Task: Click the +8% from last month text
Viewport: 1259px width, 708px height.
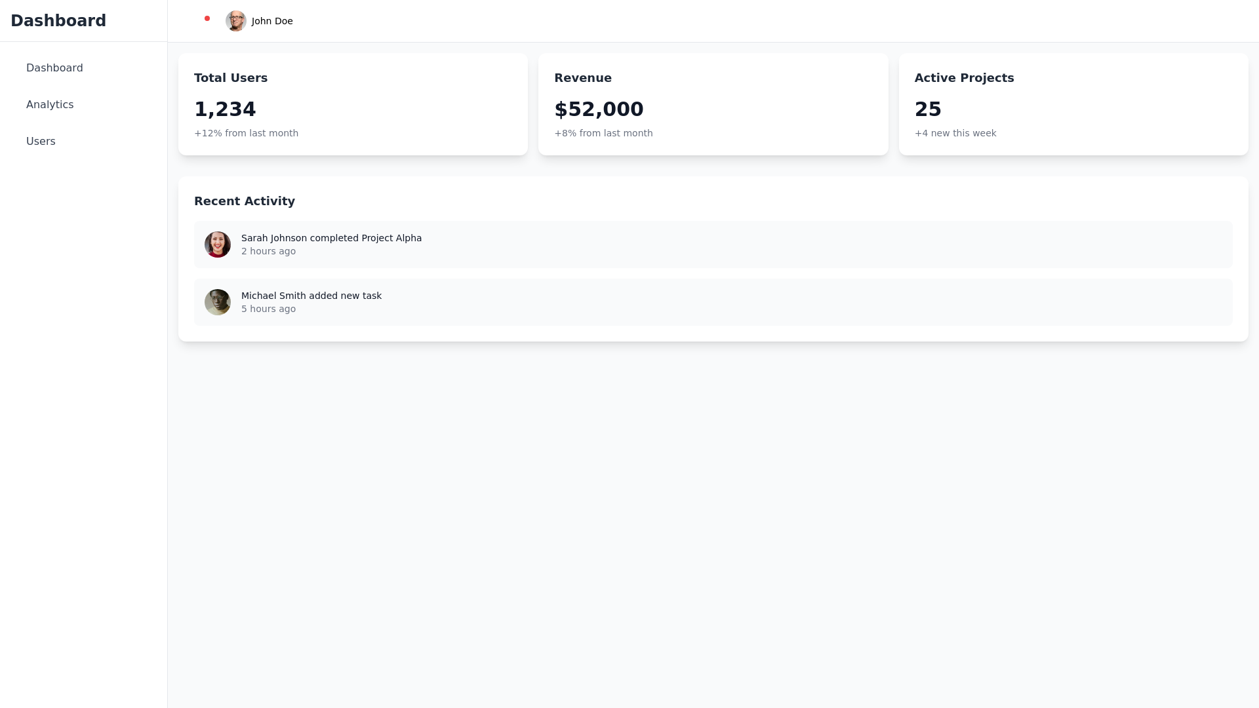Action: [x=604, y=133]
